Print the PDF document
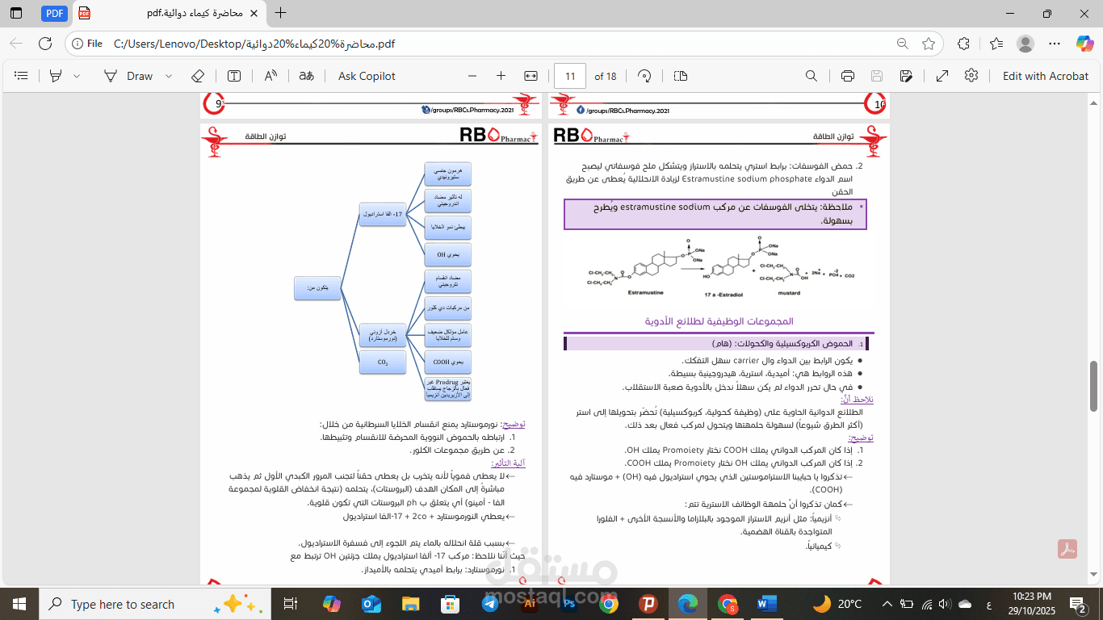Viewport: 1103px width, 620px height. pos(848,76)
